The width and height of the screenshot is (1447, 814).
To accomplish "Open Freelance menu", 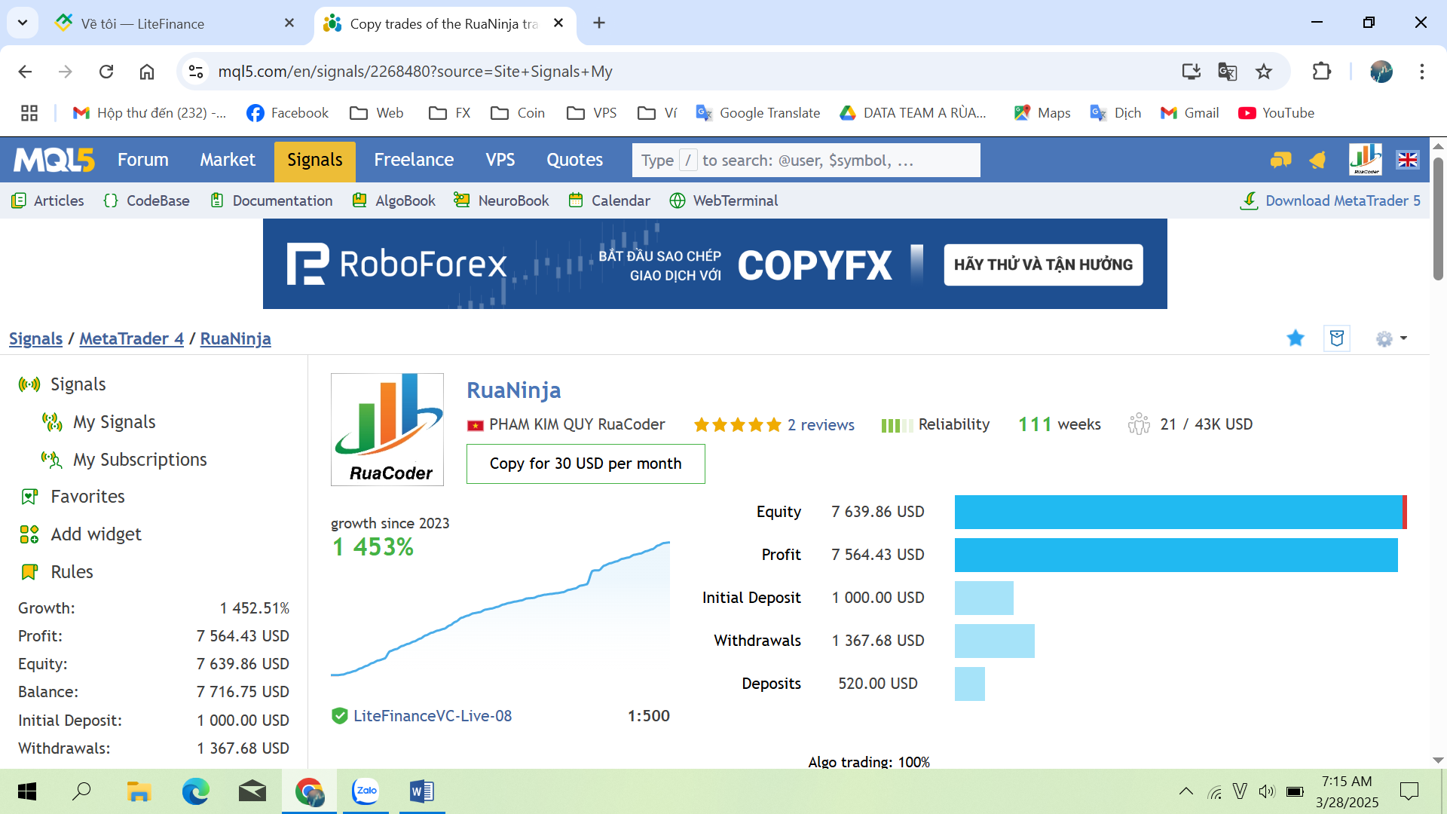I will pos(414,160).
